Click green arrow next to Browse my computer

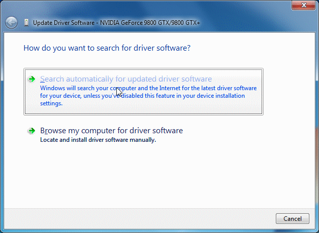tap(31, 131)
